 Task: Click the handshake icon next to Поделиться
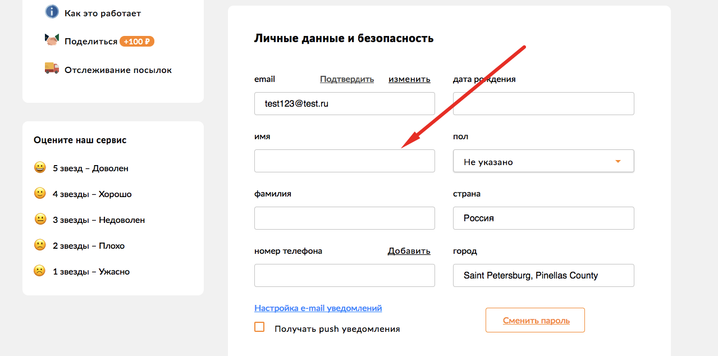52,40
